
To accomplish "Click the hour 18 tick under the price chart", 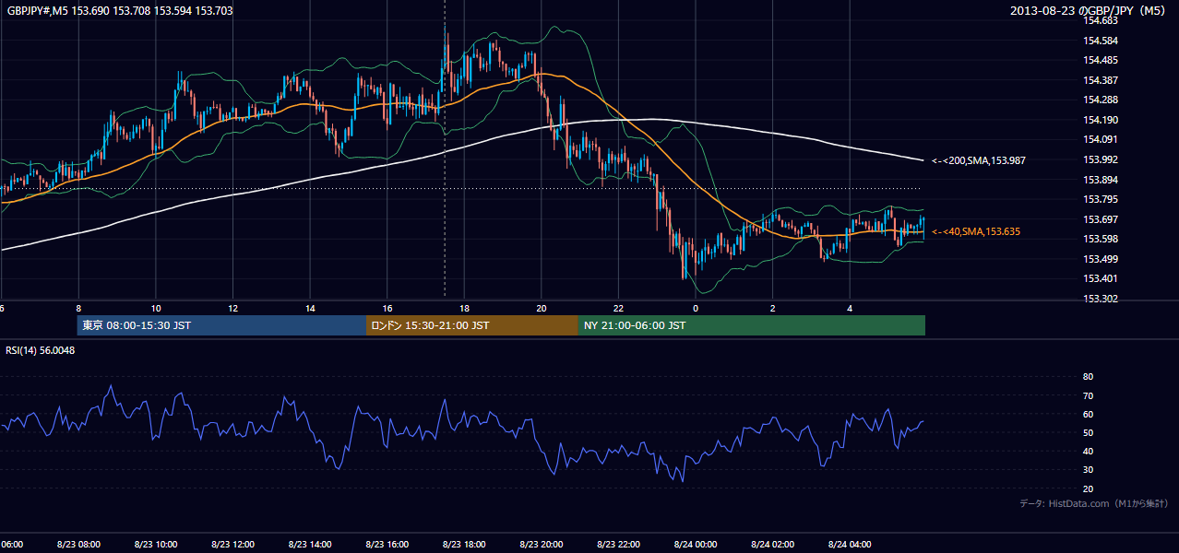I will click(464, 308).
